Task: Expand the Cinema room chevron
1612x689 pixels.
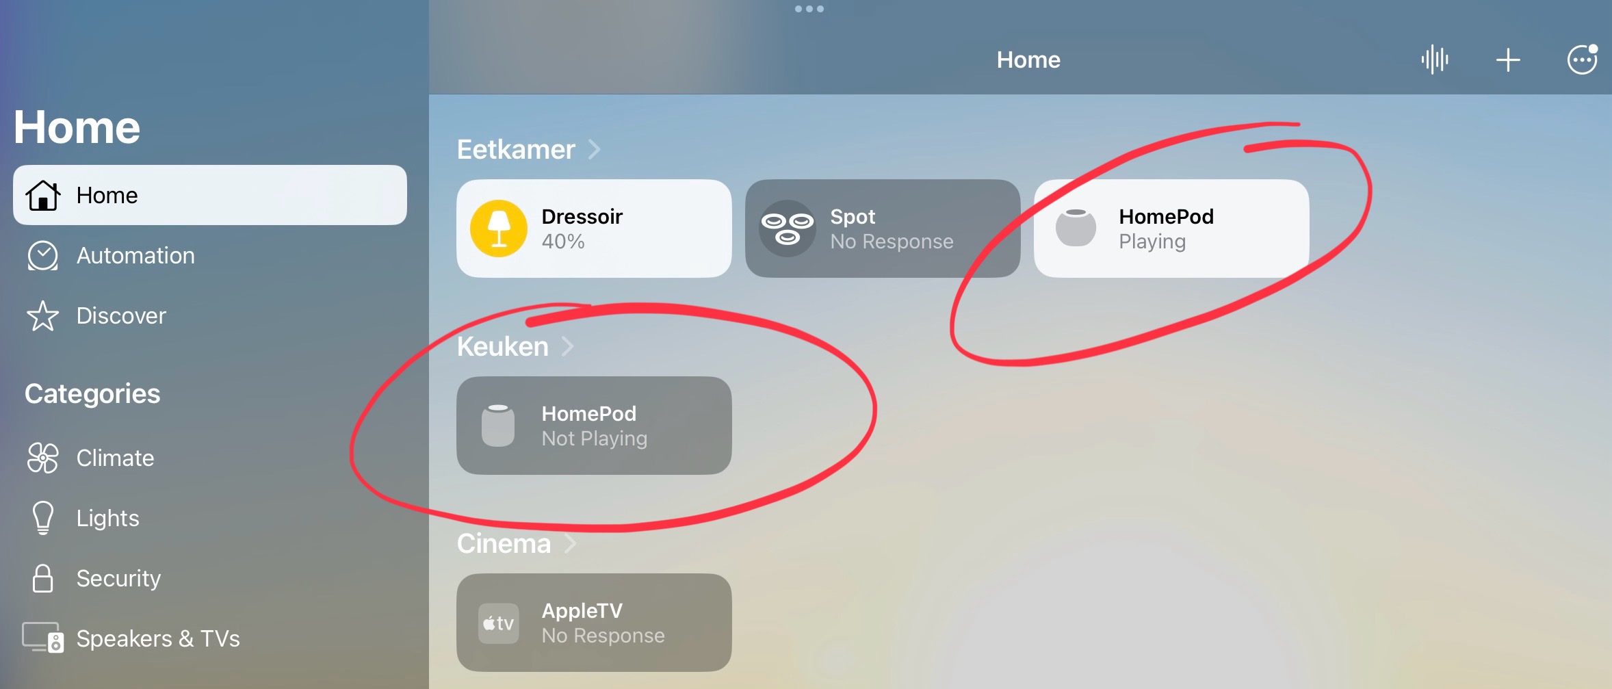Action: (x=570, y=543)
